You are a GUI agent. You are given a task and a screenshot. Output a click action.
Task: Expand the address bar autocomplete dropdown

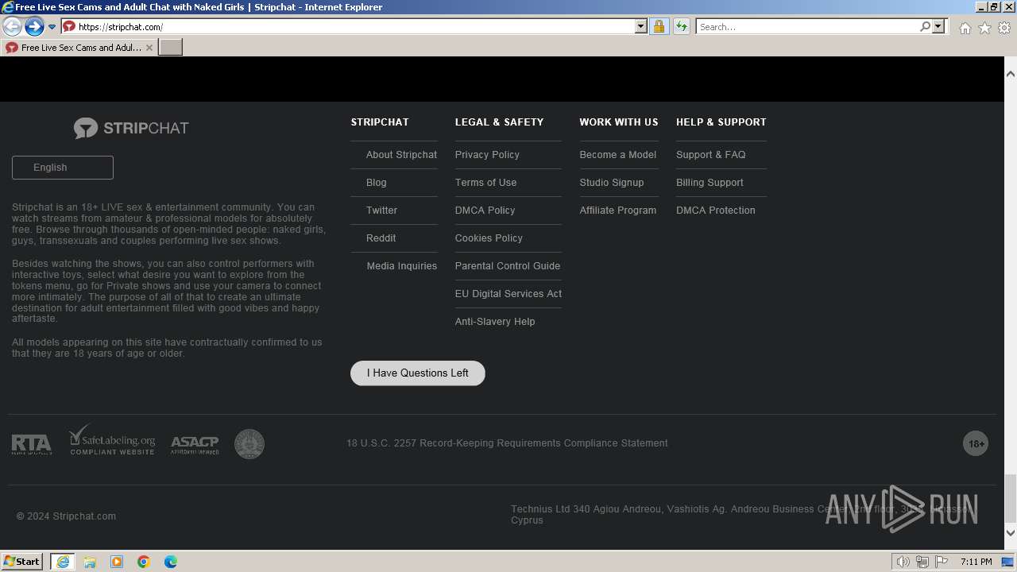pos(641,26)
